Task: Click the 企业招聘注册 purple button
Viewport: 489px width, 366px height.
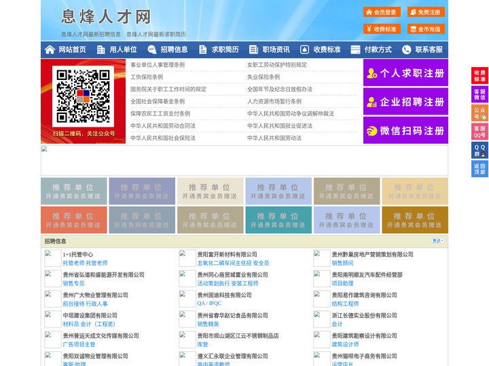Action: pyautogui.click(x=405, y=102)
